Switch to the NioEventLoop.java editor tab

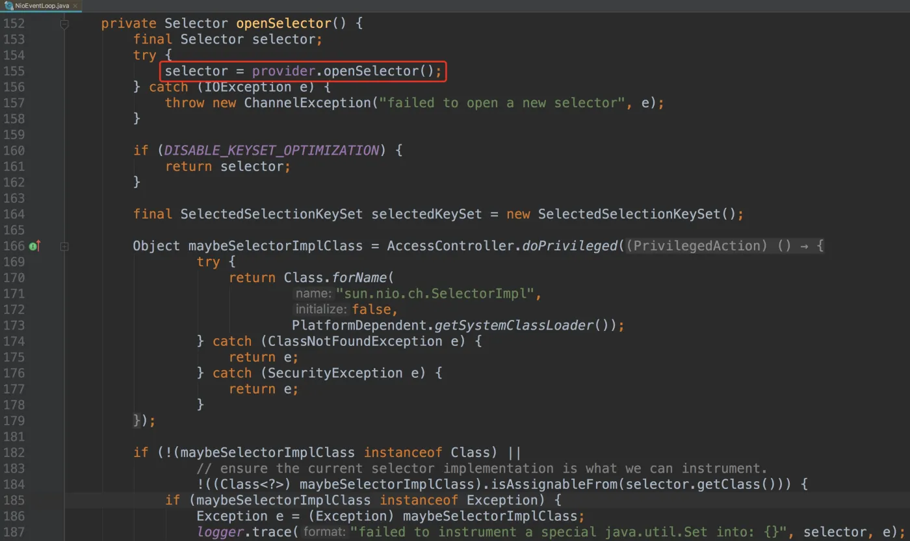click(43, 5)
